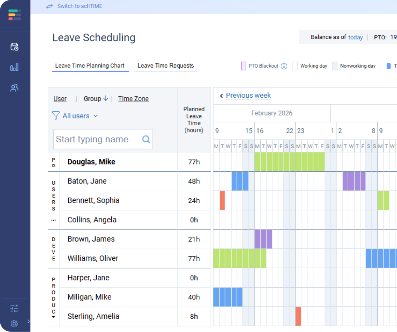Sort by User column header
This screenshot has width=397, height=332.
point(60,99)
